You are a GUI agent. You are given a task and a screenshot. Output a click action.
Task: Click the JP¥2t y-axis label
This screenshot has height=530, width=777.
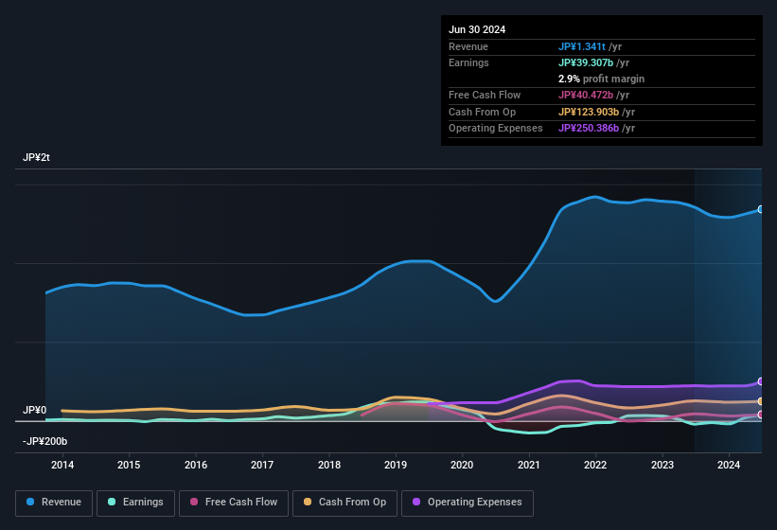36,157
